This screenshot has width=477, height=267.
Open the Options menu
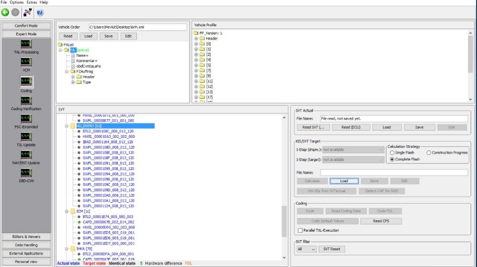pyautogui.click(x=17, y=2)
